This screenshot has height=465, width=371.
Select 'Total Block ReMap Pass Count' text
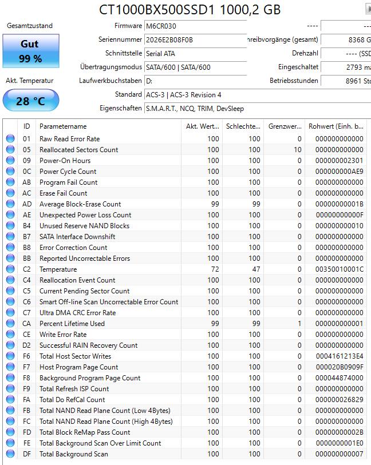click(x=85, y=432)
